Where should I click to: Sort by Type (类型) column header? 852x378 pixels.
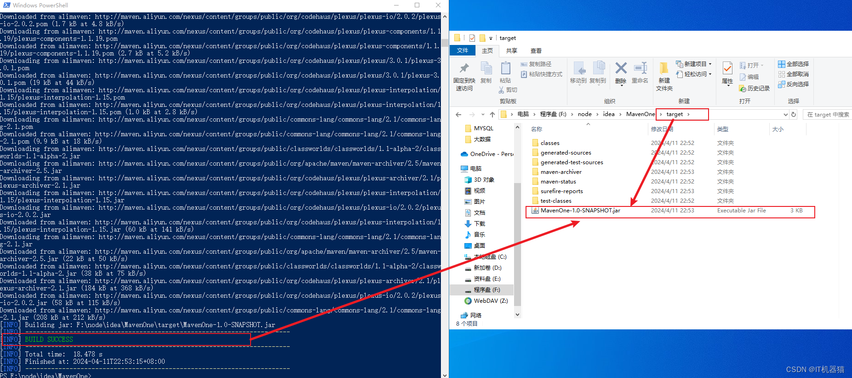[x=723, y=129]
